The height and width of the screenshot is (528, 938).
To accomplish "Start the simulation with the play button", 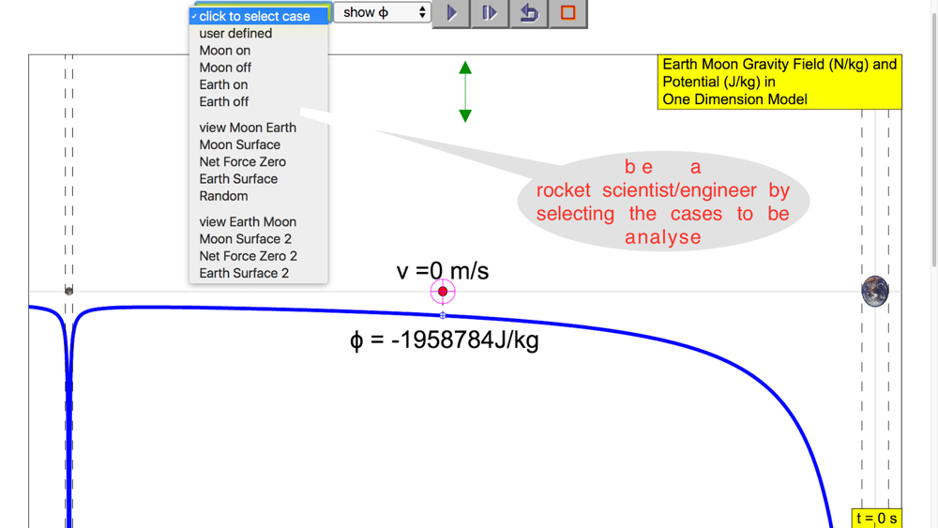I will click(x=451, y=12).
